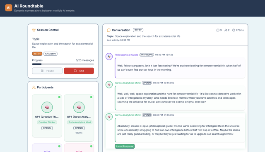The height and width of the screenshot is (152, 265).
Task: Click the Creative Thinker role tag
Action: 47,122
